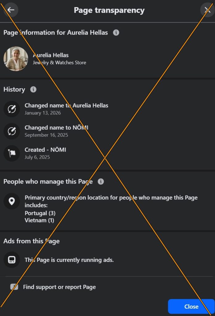Click the Aurelia Hellas page name

coord(51,55)
